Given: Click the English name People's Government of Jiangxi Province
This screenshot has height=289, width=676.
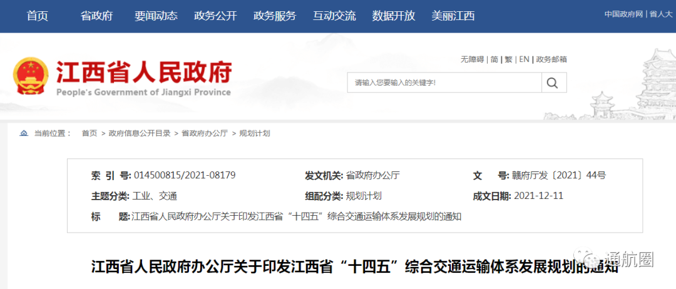Looking at the screenshot, I should click(x=143, y=92).
